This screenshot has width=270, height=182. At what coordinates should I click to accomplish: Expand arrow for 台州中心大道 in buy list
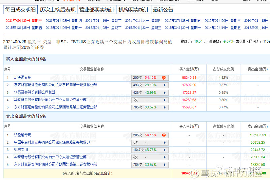point(165,100)
